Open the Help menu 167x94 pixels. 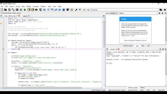pyautogui.click(x=59, y=6)
